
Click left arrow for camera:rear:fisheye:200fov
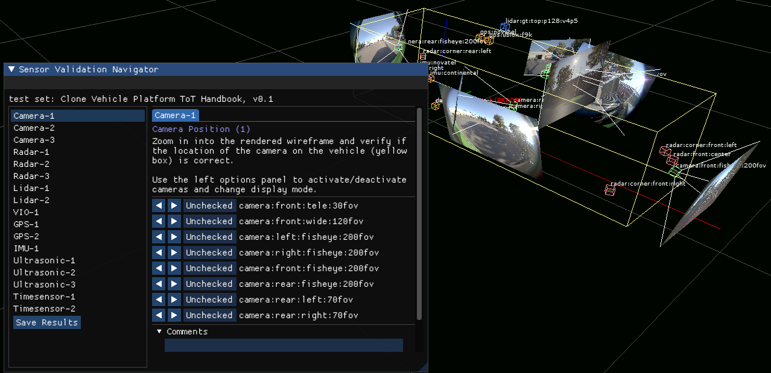coord(159,284)
